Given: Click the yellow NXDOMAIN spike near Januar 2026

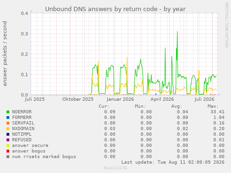Looking at the screenshot, I should coord(127,58).
